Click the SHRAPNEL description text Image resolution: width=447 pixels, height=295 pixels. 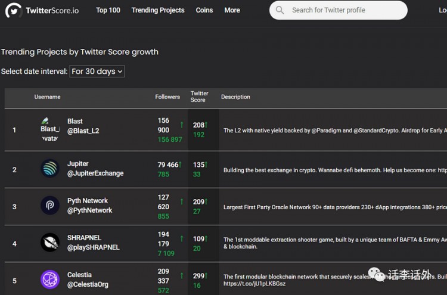click(x=335, y=243)
